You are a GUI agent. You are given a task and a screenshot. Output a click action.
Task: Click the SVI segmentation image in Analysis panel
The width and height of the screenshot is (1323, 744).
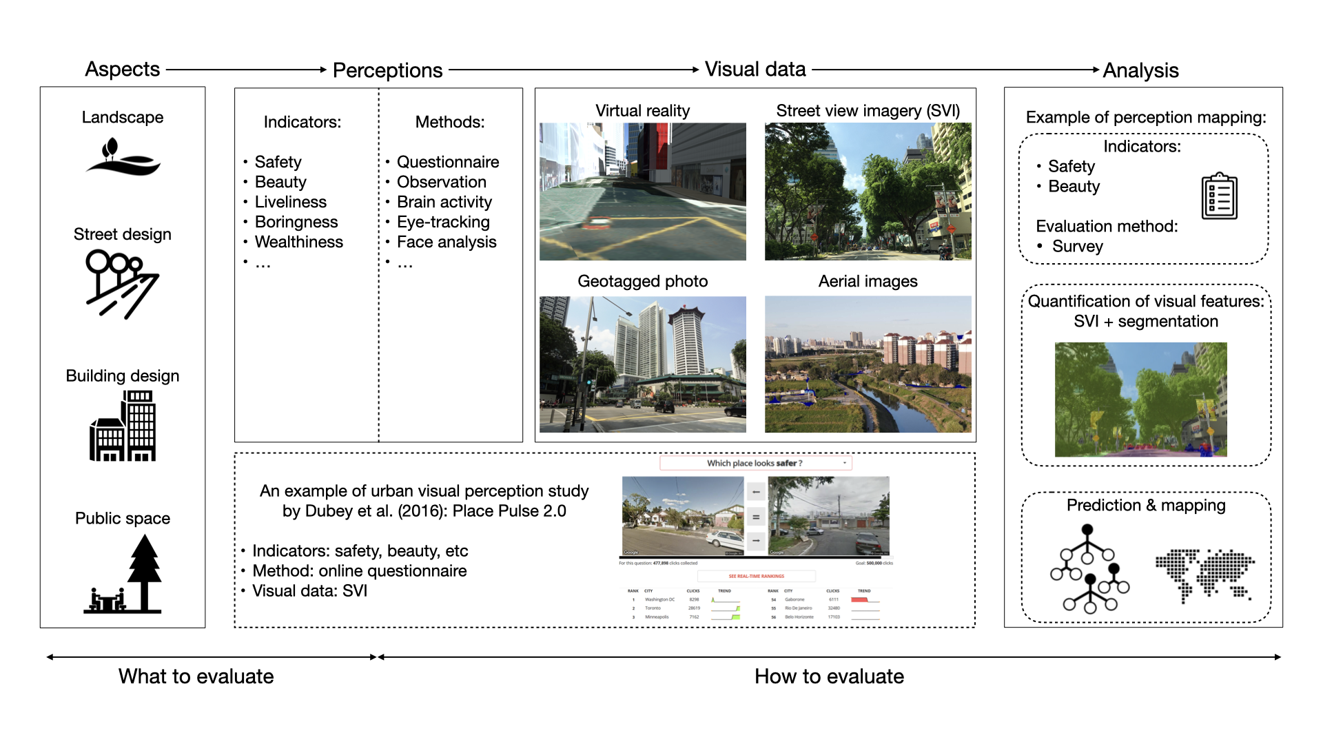point(1142,400)
